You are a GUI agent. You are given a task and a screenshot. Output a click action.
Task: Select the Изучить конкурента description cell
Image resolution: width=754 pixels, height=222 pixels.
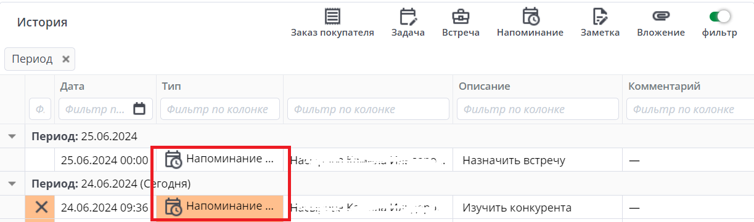click(538, 207)
